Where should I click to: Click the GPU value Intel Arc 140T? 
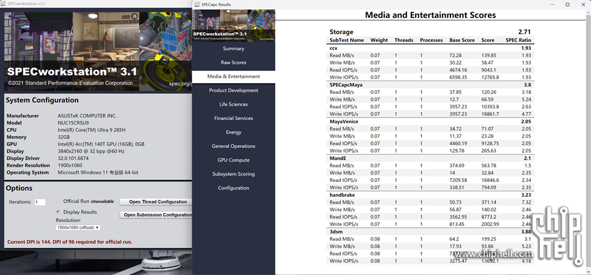pyautogui.click(x=101, y=144)
